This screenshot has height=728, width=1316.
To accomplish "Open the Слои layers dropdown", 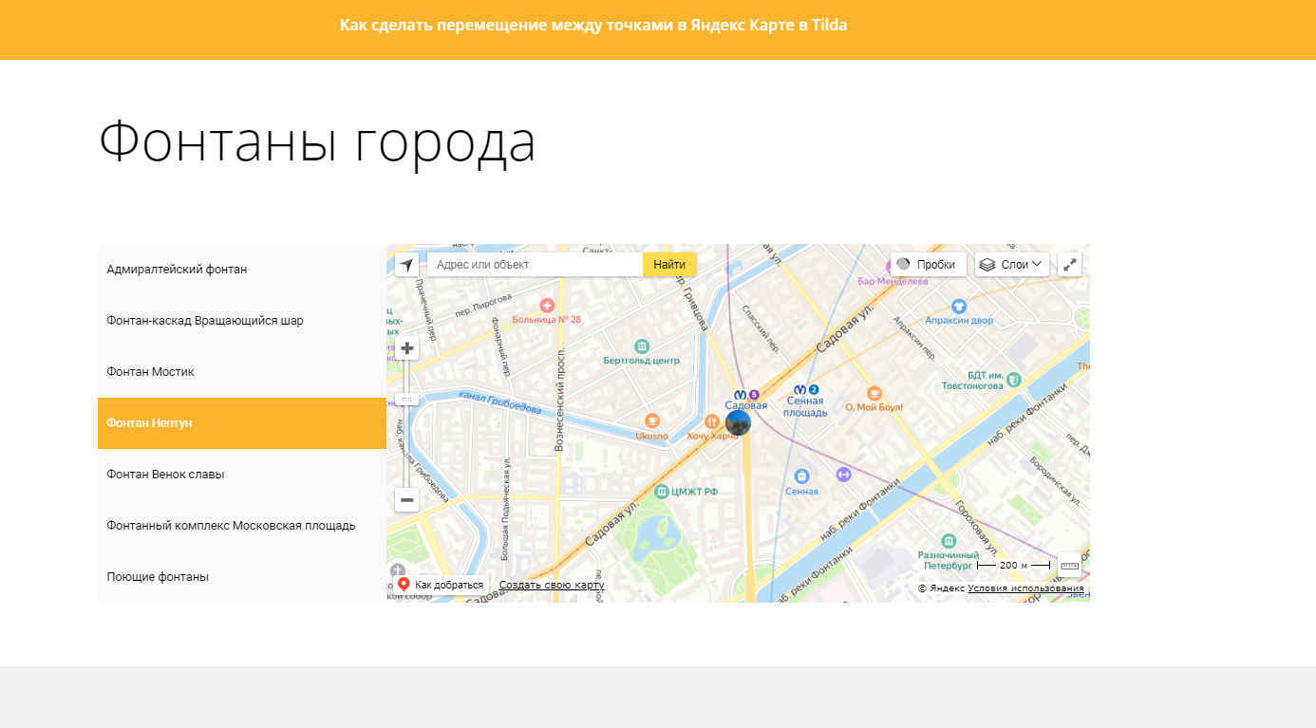I will tap(1012, 265).
